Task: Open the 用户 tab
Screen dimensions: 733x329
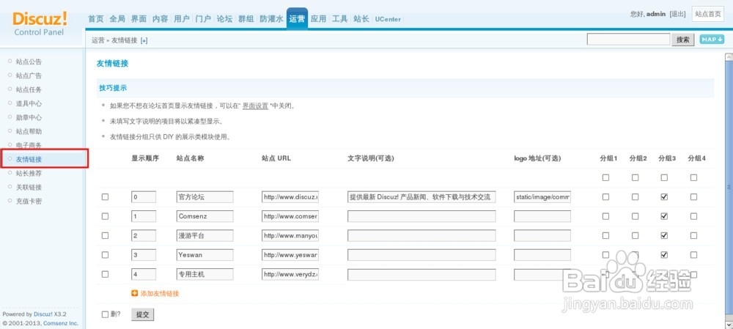Action: click(182, 19)
